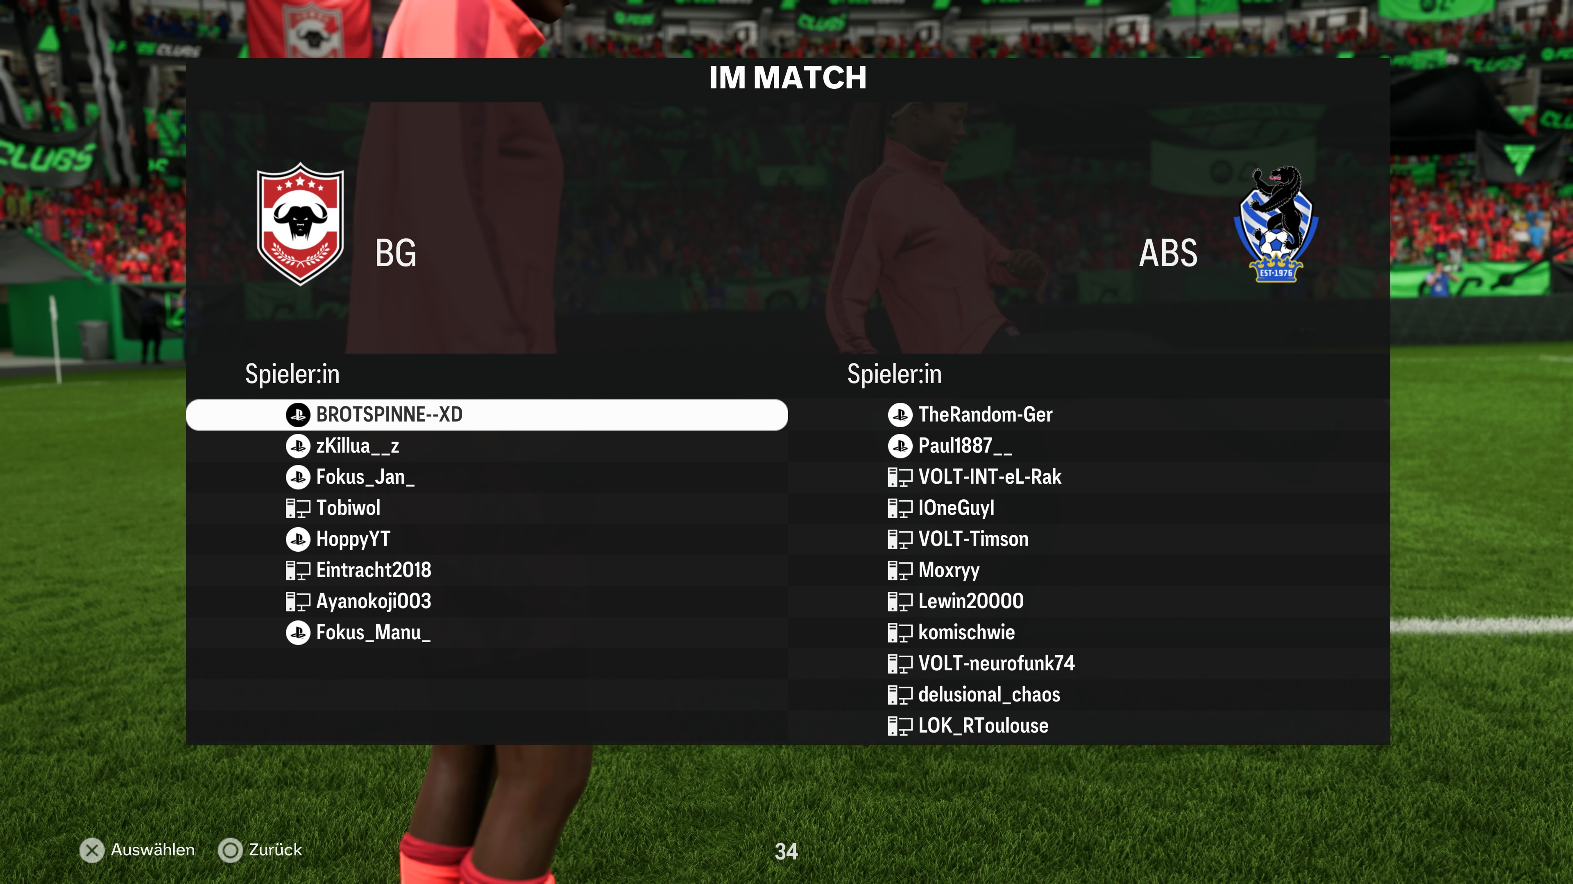The image size is (1573, 884).
Task: Click the ABS blue bear club crest
Action: [x=1276, y=224]
